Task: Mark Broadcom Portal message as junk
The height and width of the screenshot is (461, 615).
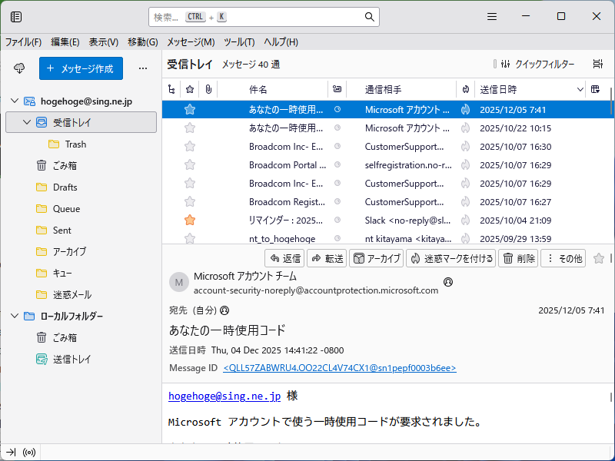Action: (x=466, y=164)
